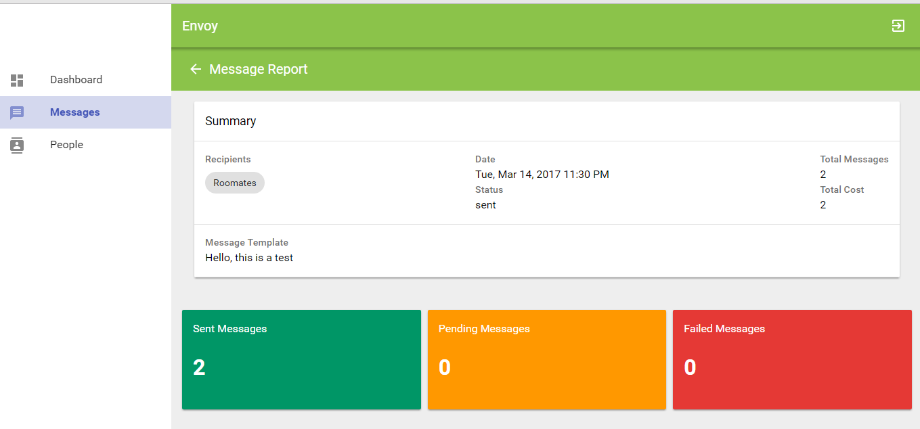Open the red Failed Messages card
920x429 pixels.
click(791, 359)
